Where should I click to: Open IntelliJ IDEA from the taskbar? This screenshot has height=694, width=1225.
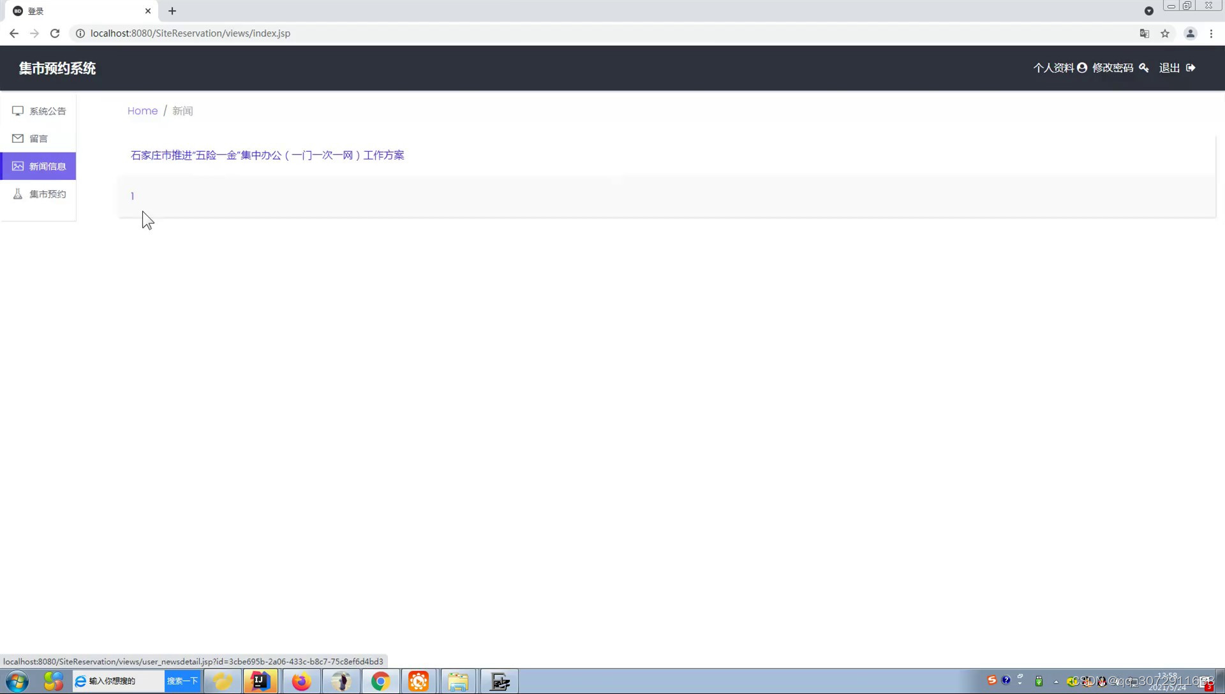(260, 681)
